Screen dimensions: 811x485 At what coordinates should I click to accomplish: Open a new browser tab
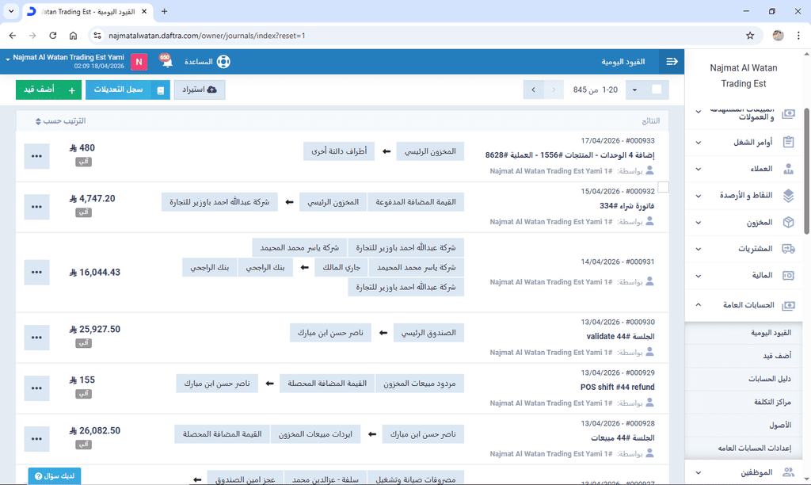164,11
